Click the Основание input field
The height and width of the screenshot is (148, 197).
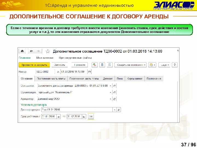pos(73,86)
